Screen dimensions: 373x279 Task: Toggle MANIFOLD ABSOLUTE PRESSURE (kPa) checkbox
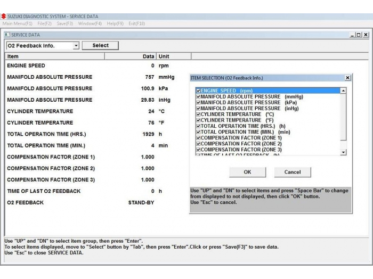(198, 103)
